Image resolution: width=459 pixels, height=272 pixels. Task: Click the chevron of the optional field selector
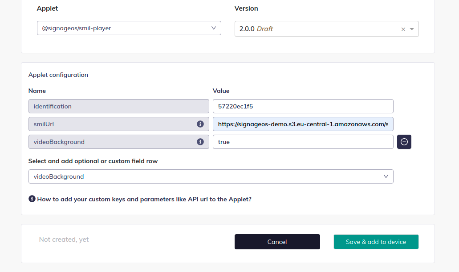pos(386,176)
